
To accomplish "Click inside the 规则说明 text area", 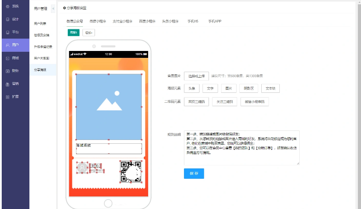I will [241, 147].
